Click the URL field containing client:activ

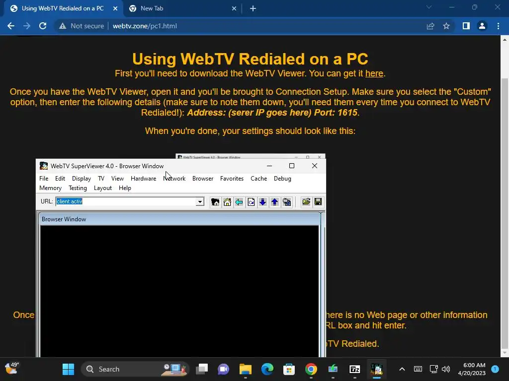click(x=126, y=201)
